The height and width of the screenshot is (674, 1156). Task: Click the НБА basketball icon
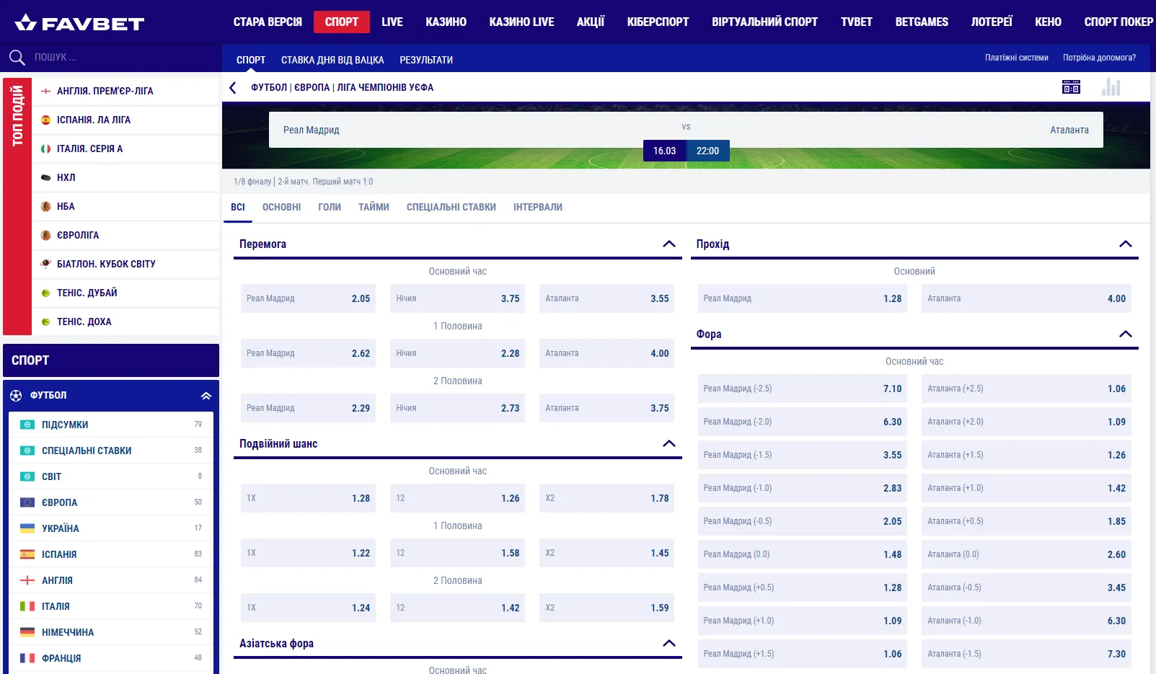tap(46, 206)
